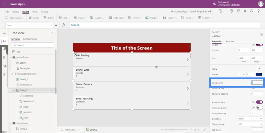This screenshot has height=133, width=265.
Task: Expand the formula bar chevron
Action: click(258, 25)
